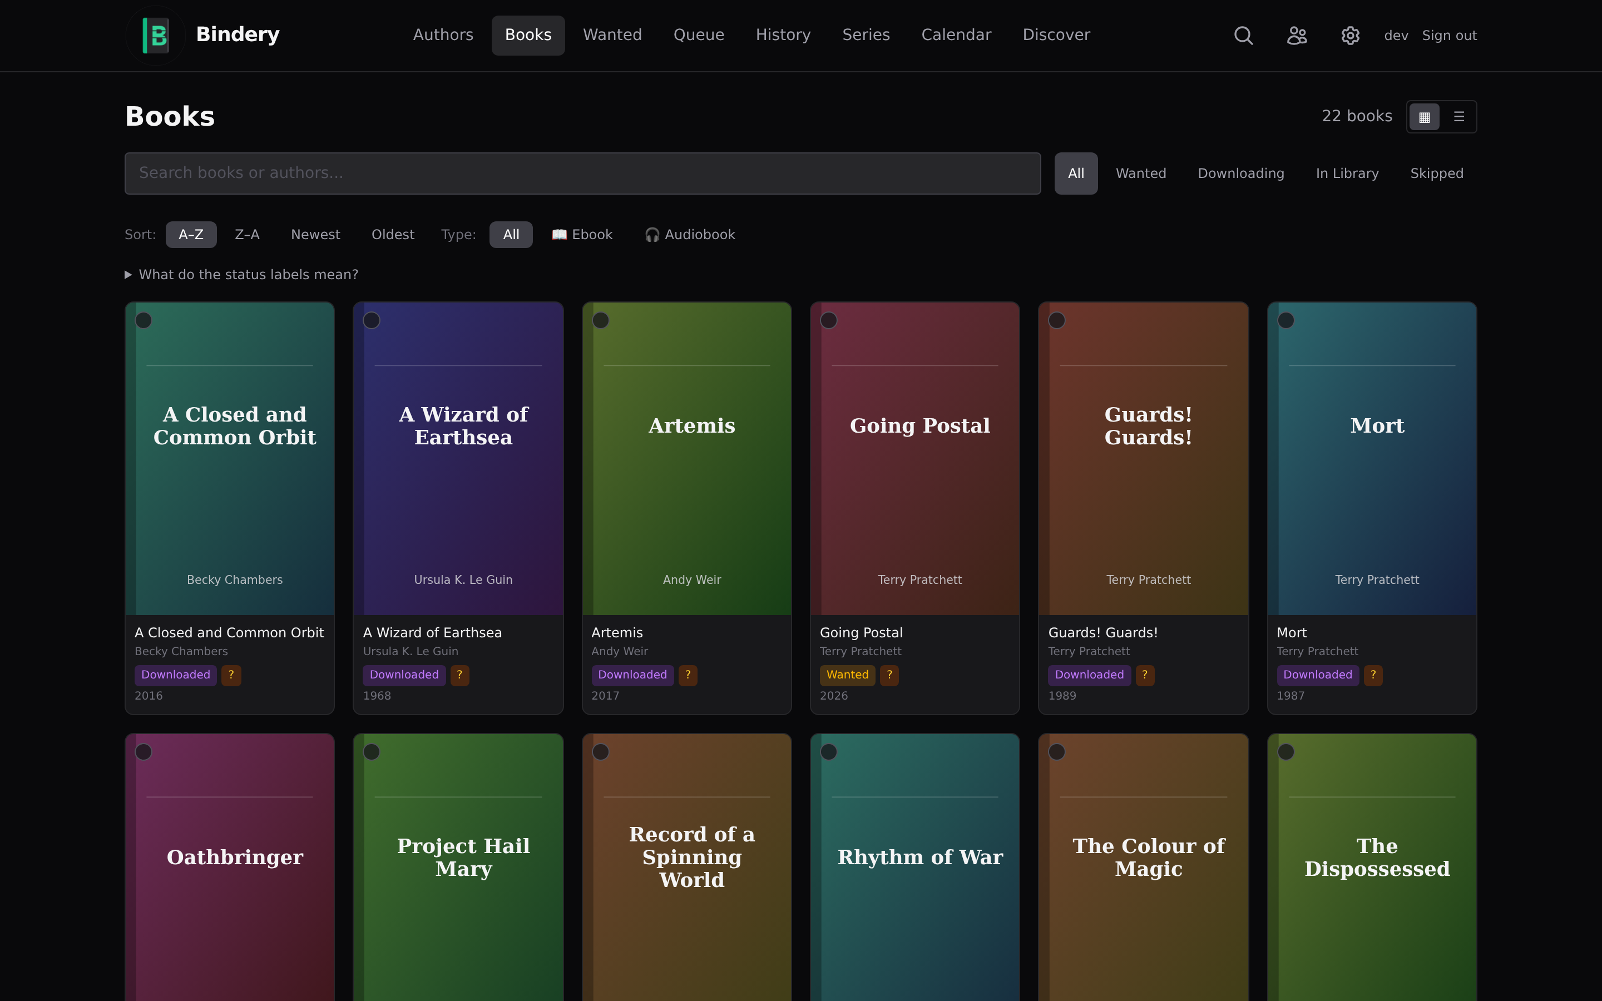Select the Mort card checkbox
The width and height of the screenshot is (1602, 1001).
coord(1285,320)
